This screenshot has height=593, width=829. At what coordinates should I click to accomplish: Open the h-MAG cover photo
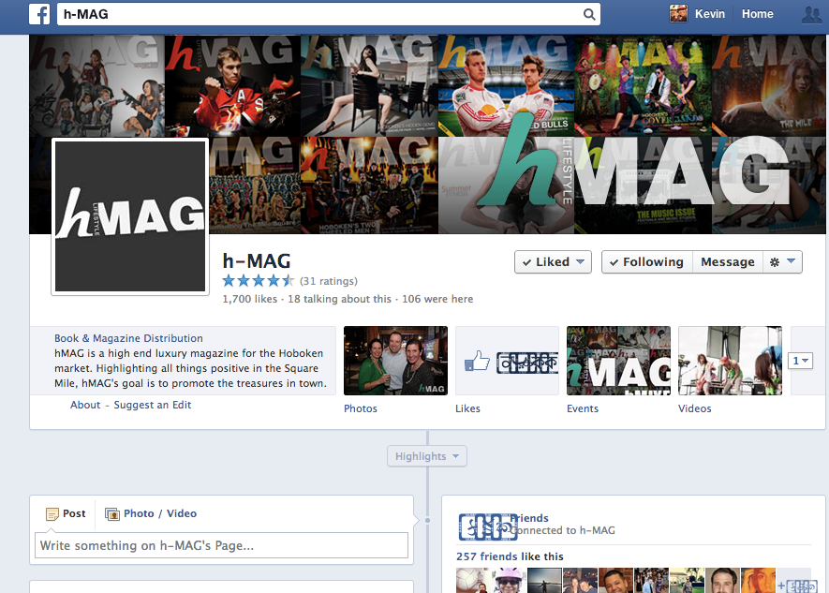click(427, 134)
